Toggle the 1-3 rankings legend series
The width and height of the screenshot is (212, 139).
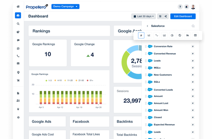[x=49, y=80]
